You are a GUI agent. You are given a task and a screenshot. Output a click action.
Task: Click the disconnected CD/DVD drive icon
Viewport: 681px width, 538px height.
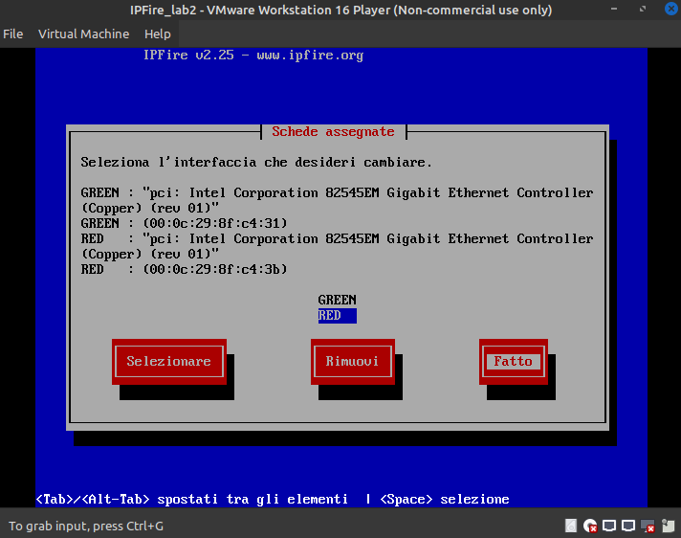pos(590,526)
